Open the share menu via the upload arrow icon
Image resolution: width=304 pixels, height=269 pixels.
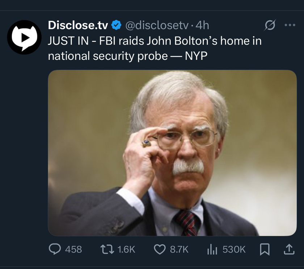click(x=289, y=249)
